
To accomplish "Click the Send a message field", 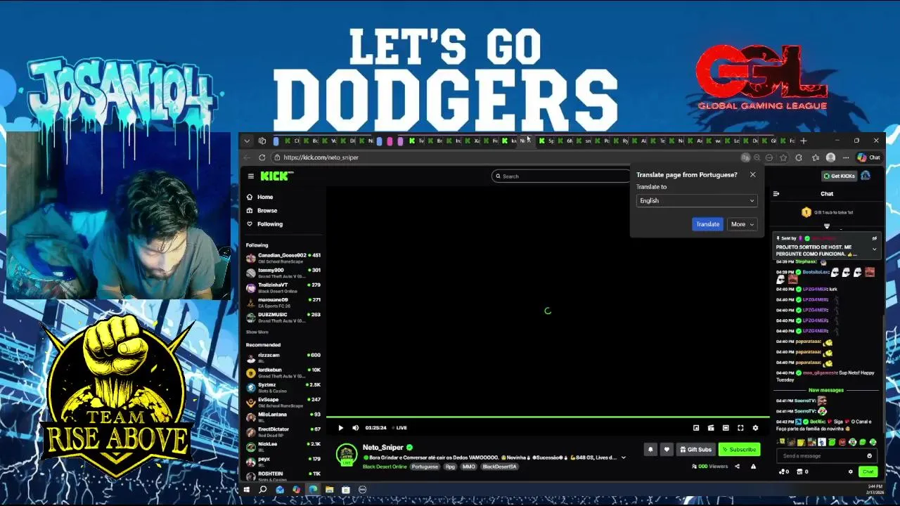I will [821, 456].
